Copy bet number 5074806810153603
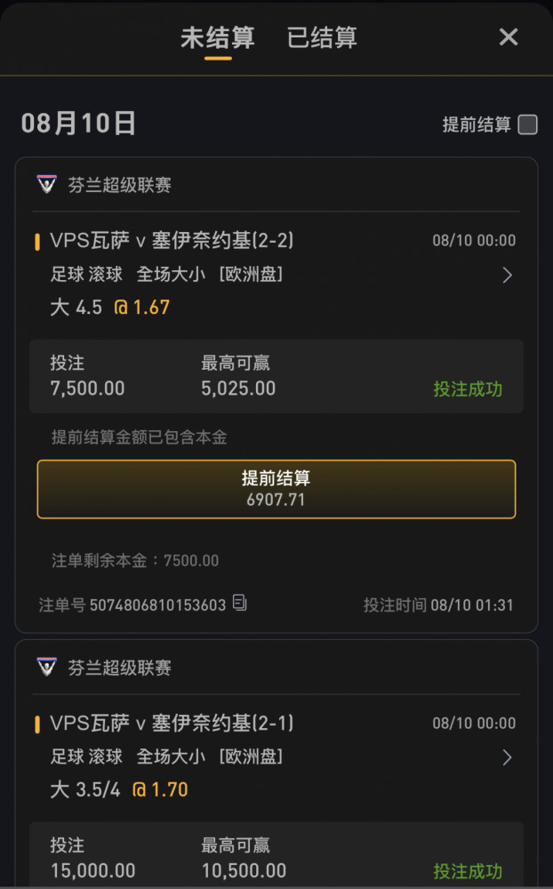The width and height of the screenshot is (553, 889). [x=240, y=603]
